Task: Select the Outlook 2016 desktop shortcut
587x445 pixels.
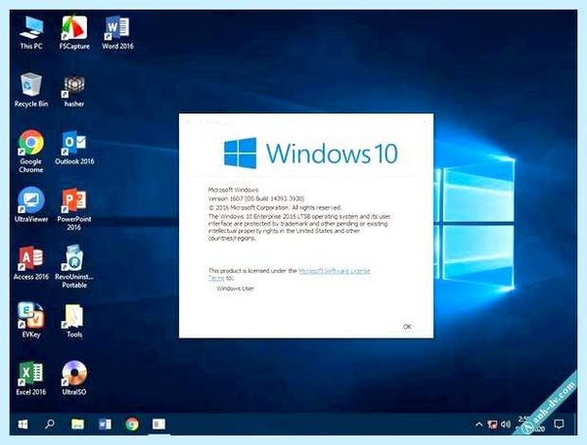Action: tap(74, 149)
